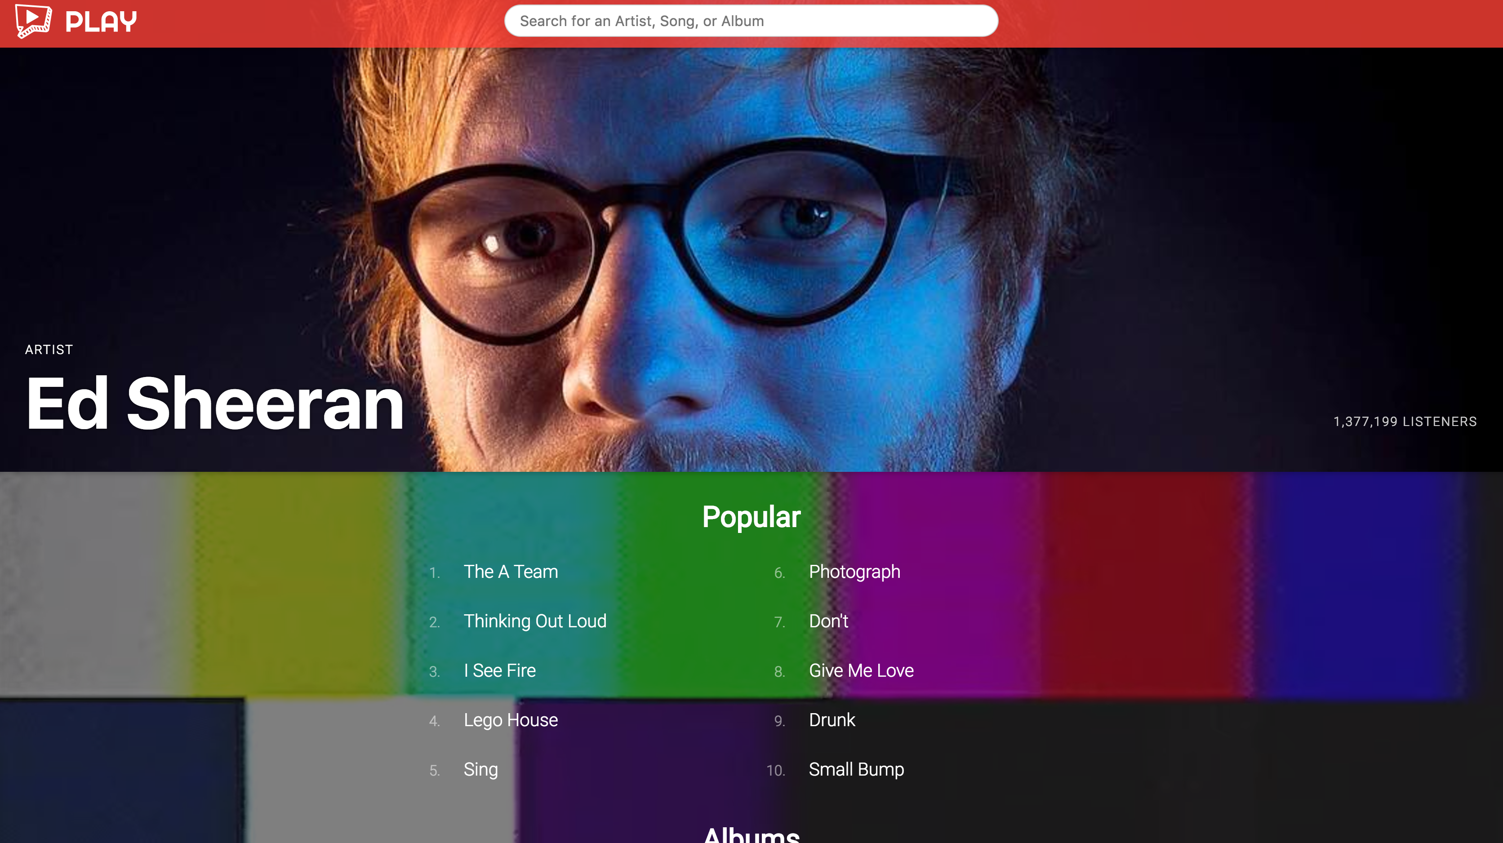Choose Lego House from popular list
Screen dimensions: 1503x843
tap(511, 720)
